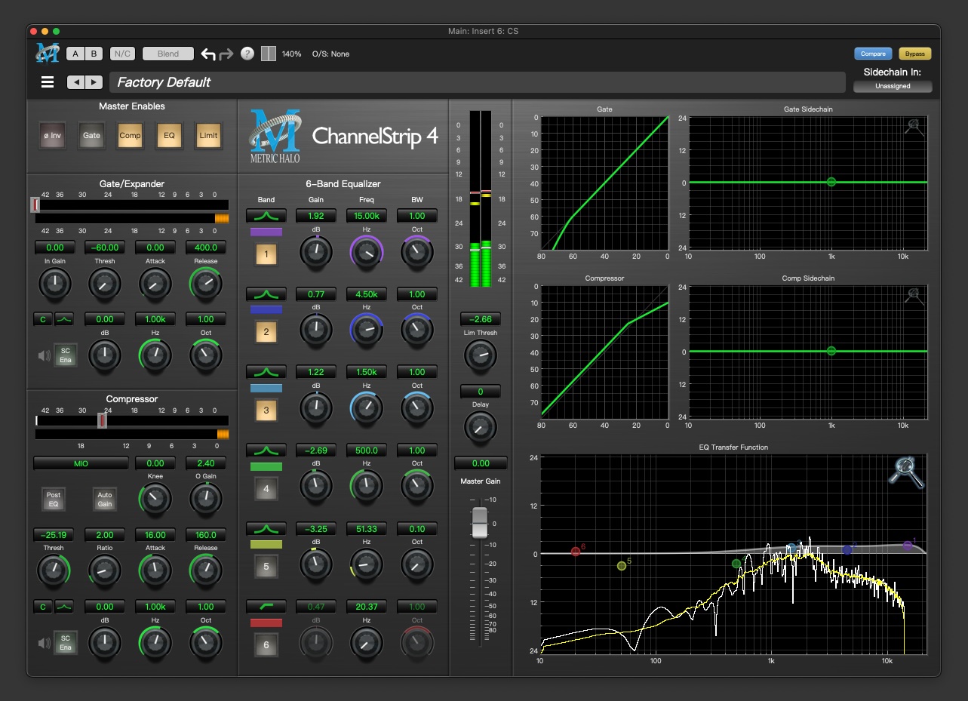Open the help question mark icon
The height and width of the screenshot is (701, 968).
(247, 54)
